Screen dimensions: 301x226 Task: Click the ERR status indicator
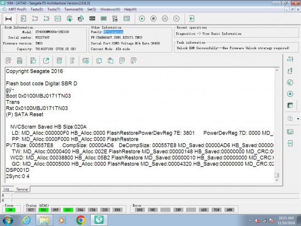118,210
